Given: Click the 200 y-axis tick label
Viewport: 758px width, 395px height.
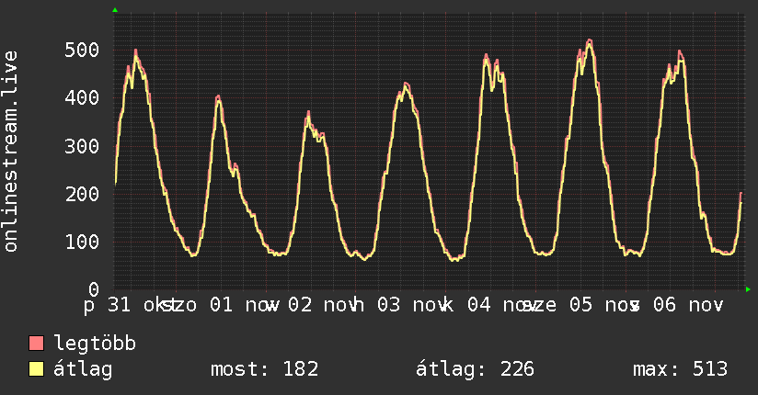Looking at the screenshot, I should pyautogui.click(x=82, y=194).
